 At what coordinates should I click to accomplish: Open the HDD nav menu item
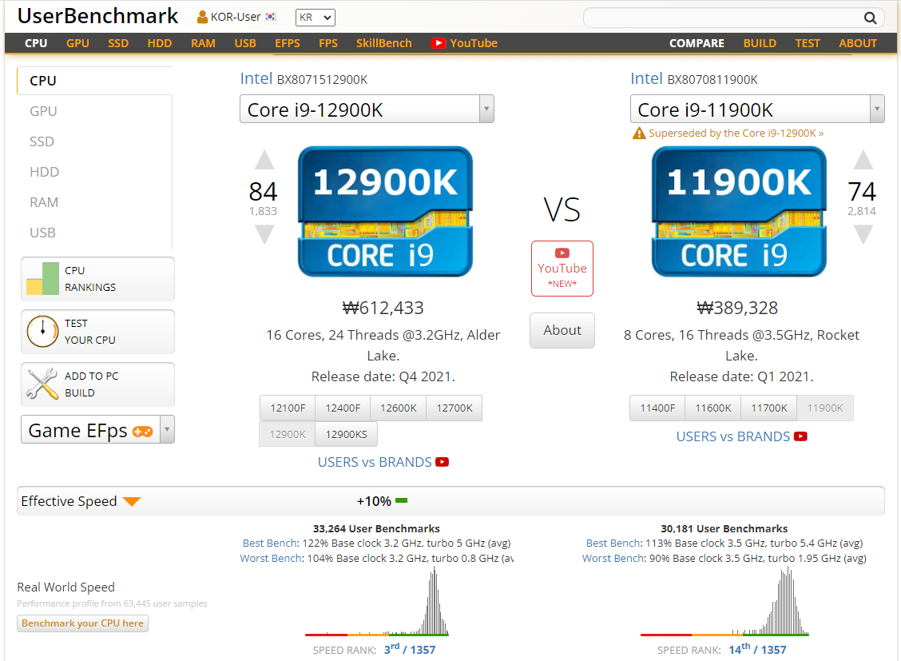(159, 43)
